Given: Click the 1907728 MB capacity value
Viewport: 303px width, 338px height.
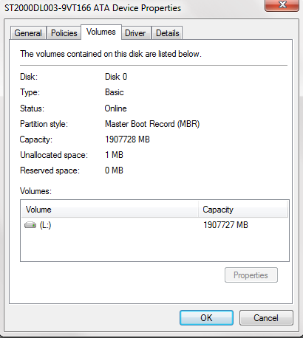Looking at the screenshot, I should [127, 139].
